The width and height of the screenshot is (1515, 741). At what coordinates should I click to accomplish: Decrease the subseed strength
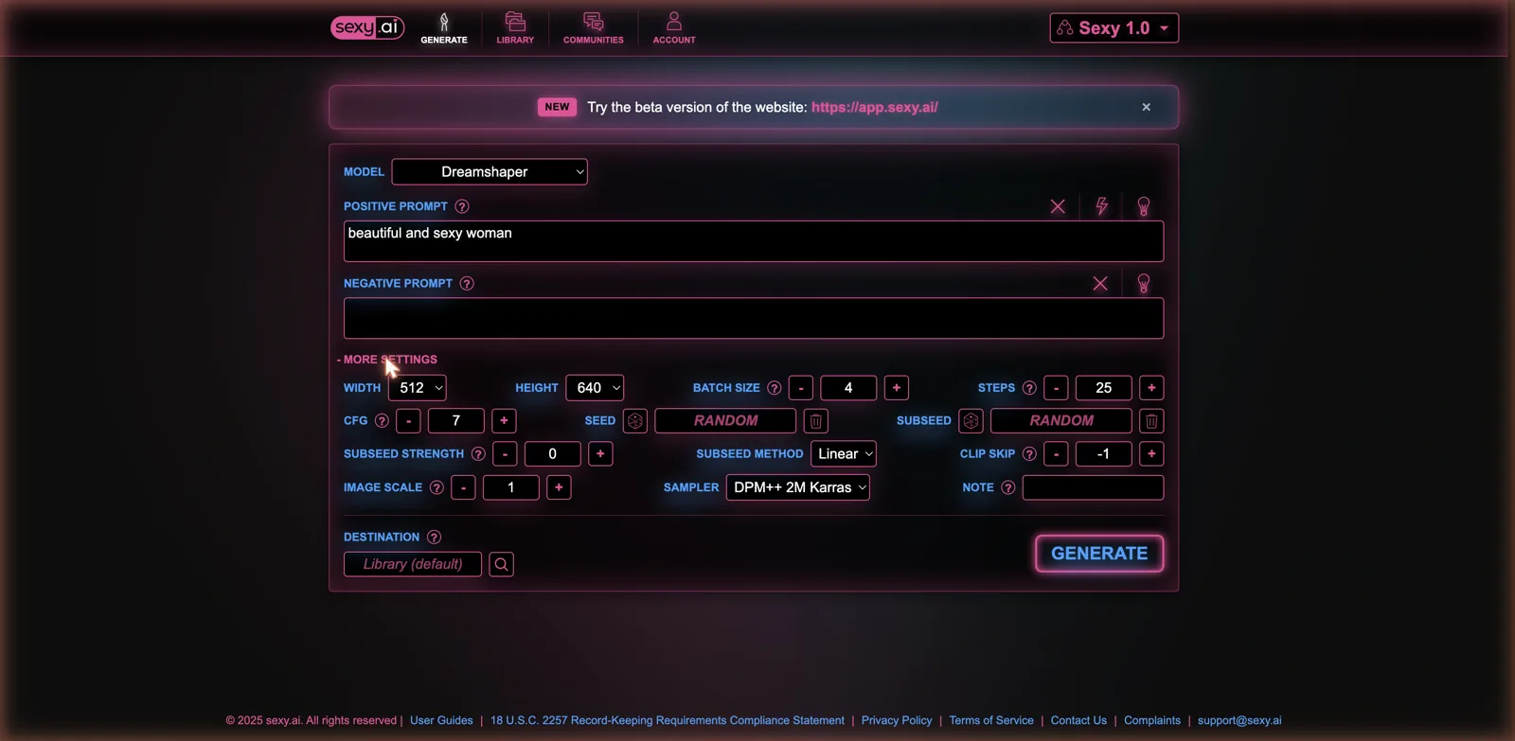click(x=505, y=454)
